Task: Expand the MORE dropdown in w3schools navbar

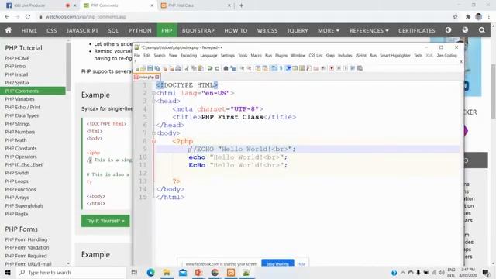Action: coord(329,30)
